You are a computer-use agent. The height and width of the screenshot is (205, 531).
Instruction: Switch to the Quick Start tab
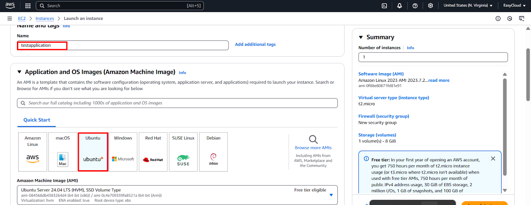(37, 120)
